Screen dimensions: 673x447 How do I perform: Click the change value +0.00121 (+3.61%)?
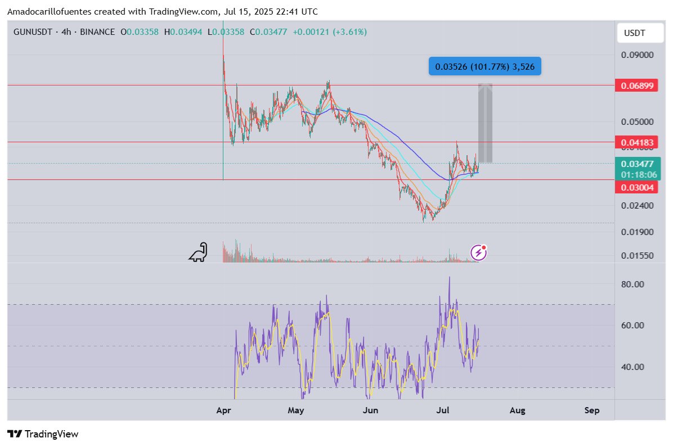(330, 31)
